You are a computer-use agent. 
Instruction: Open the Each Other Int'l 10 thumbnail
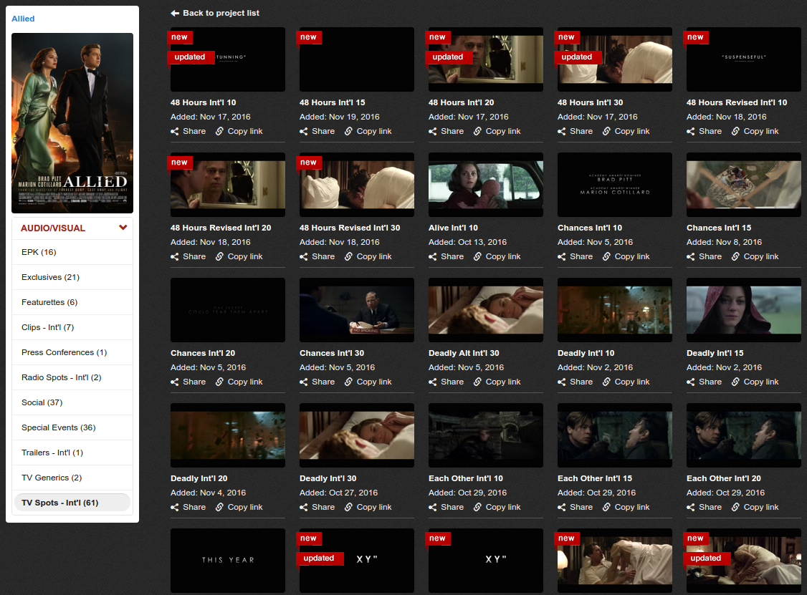486,435
